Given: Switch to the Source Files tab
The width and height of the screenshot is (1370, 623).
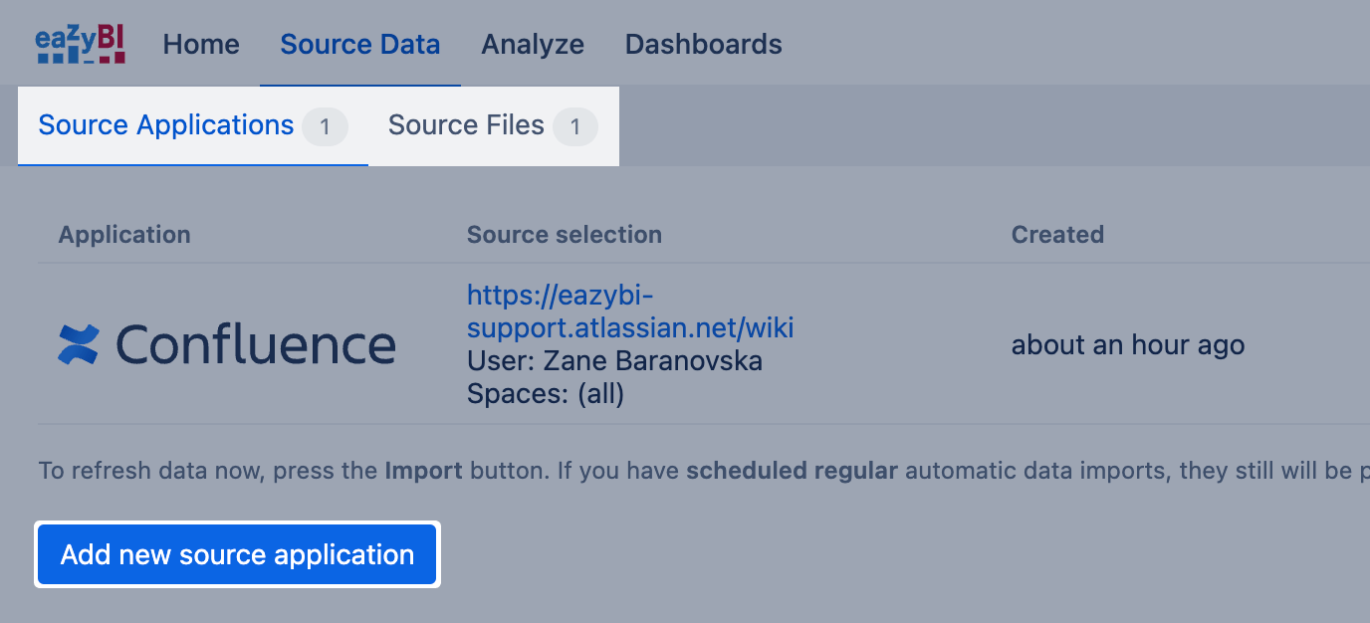Looking at the screenshot, I should tap(466, 125).
